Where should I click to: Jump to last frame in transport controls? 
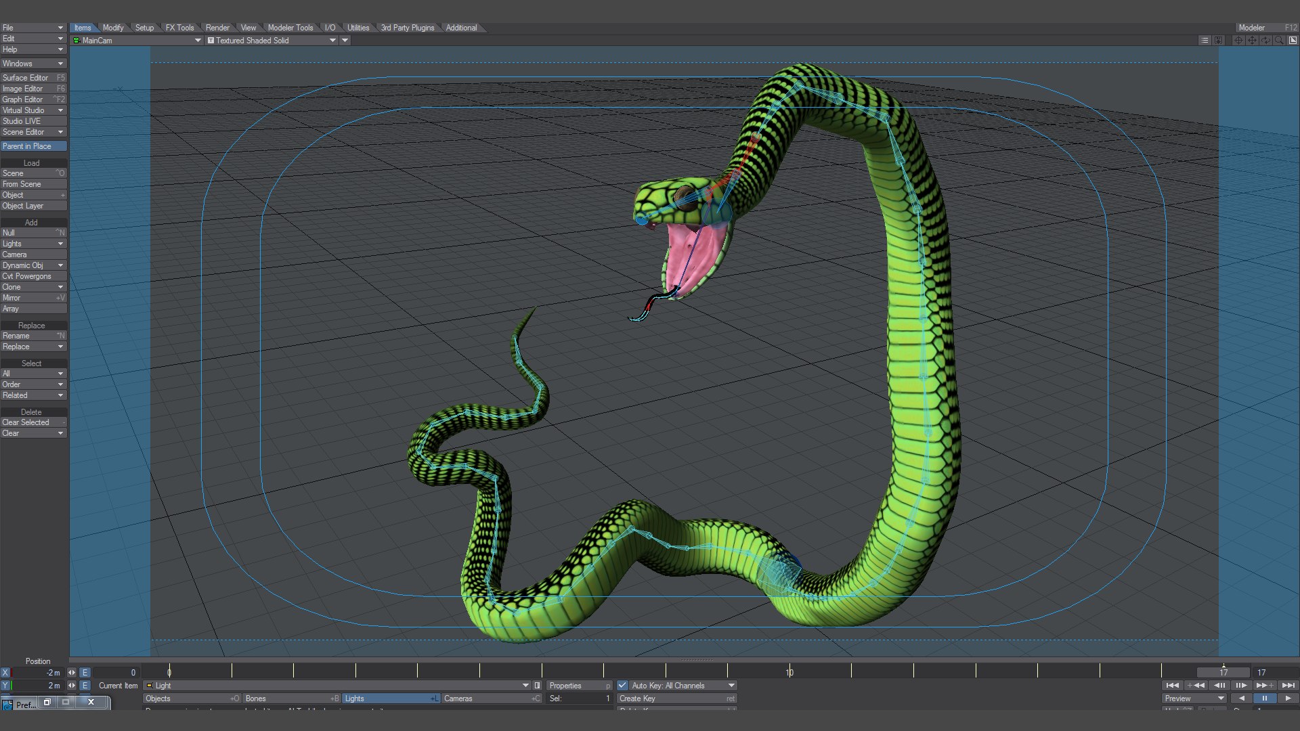(x=1288, y=686)
